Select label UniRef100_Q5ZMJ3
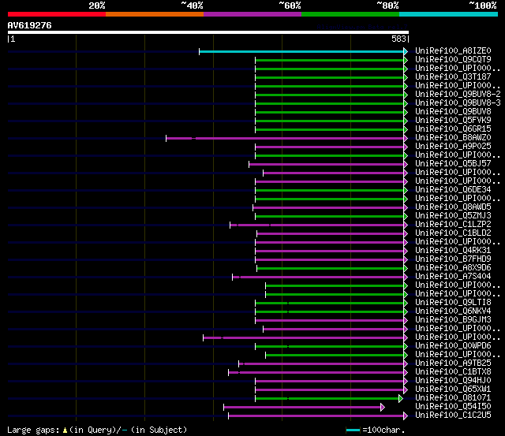Image resolution: width=505 pixels, height=436 pixels. (453, 216)
